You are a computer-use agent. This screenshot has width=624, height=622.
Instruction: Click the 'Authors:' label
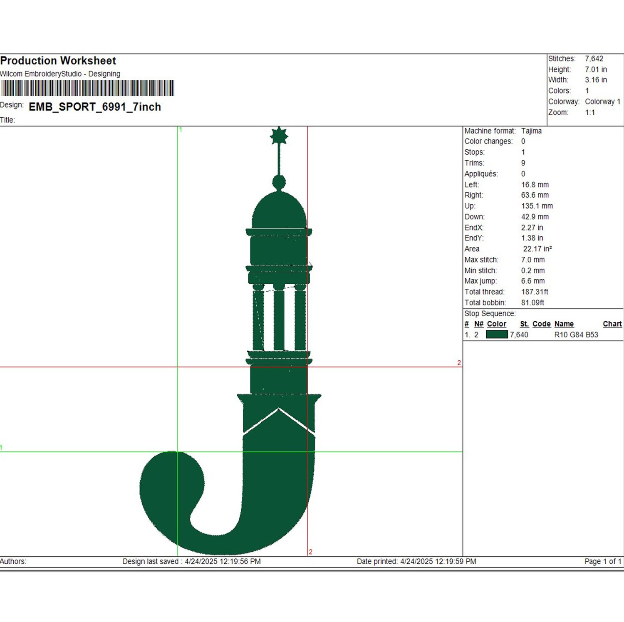click(13, 562)
